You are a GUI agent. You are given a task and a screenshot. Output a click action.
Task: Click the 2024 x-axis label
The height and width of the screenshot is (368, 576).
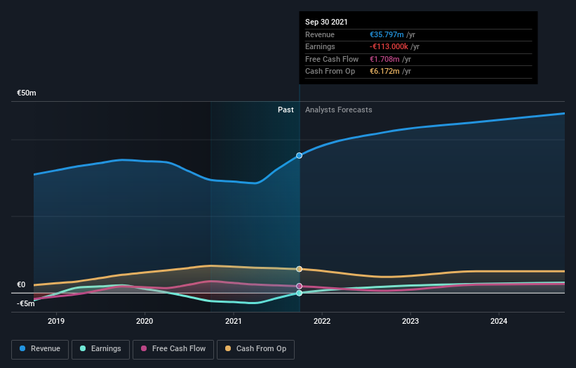[x=499, y=322]
